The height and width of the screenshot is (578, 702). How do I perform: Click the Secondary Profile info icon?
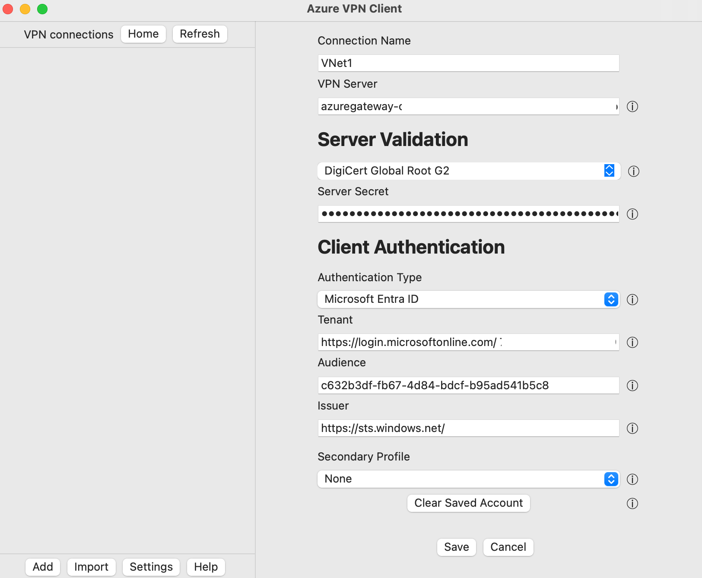click(x=633, y=479)
